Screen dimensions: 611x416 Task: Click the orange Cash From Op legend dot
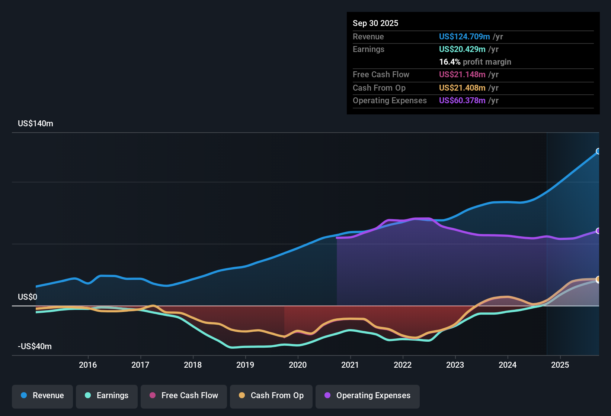click(242, 396)
